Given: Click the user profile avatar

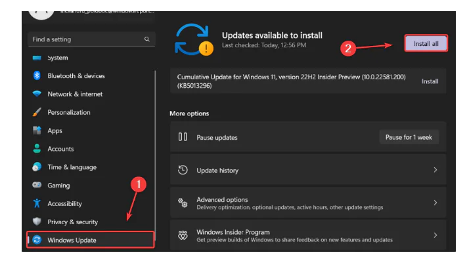Looking at the screenshot, I should point(41,15).
